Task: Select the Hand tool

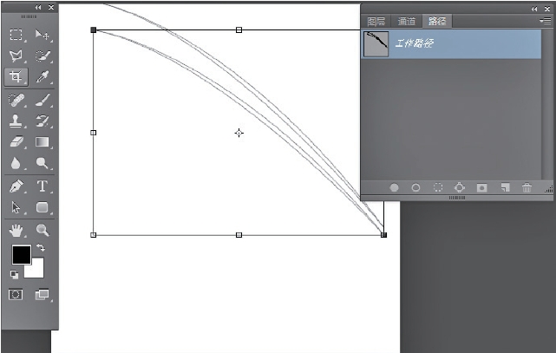Action: (16, 231)
